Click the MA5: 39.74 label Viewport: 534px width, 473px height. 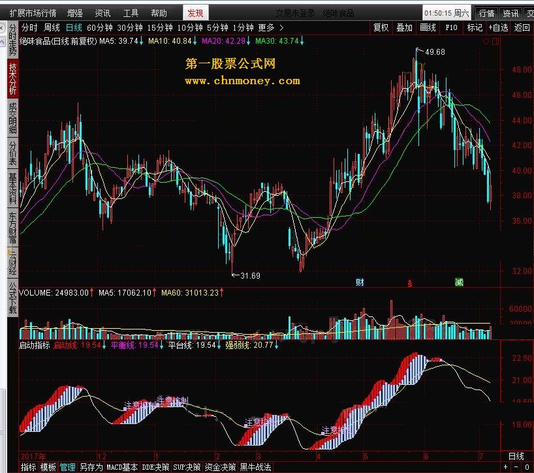pyautogui.click(x=119, y=41)
